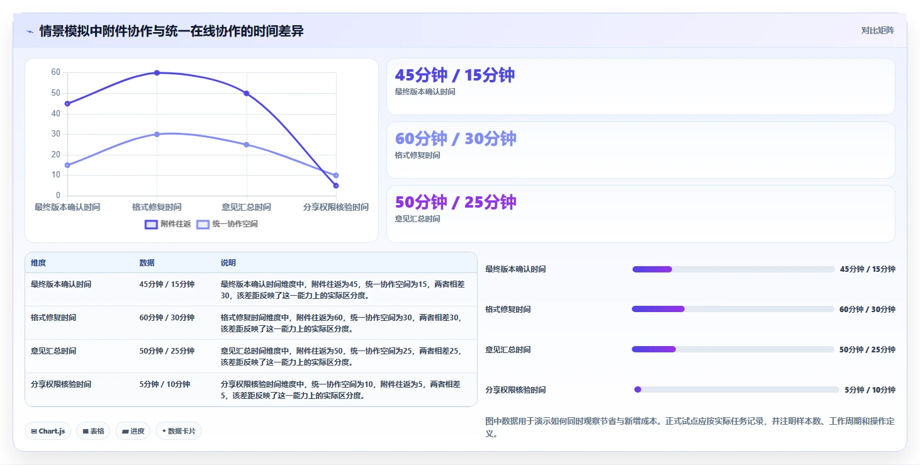Viewport: 920px width, 465px height.
Task: Open the 60分钟 / 30分钟 data card
Action: (x=641, y=150)
